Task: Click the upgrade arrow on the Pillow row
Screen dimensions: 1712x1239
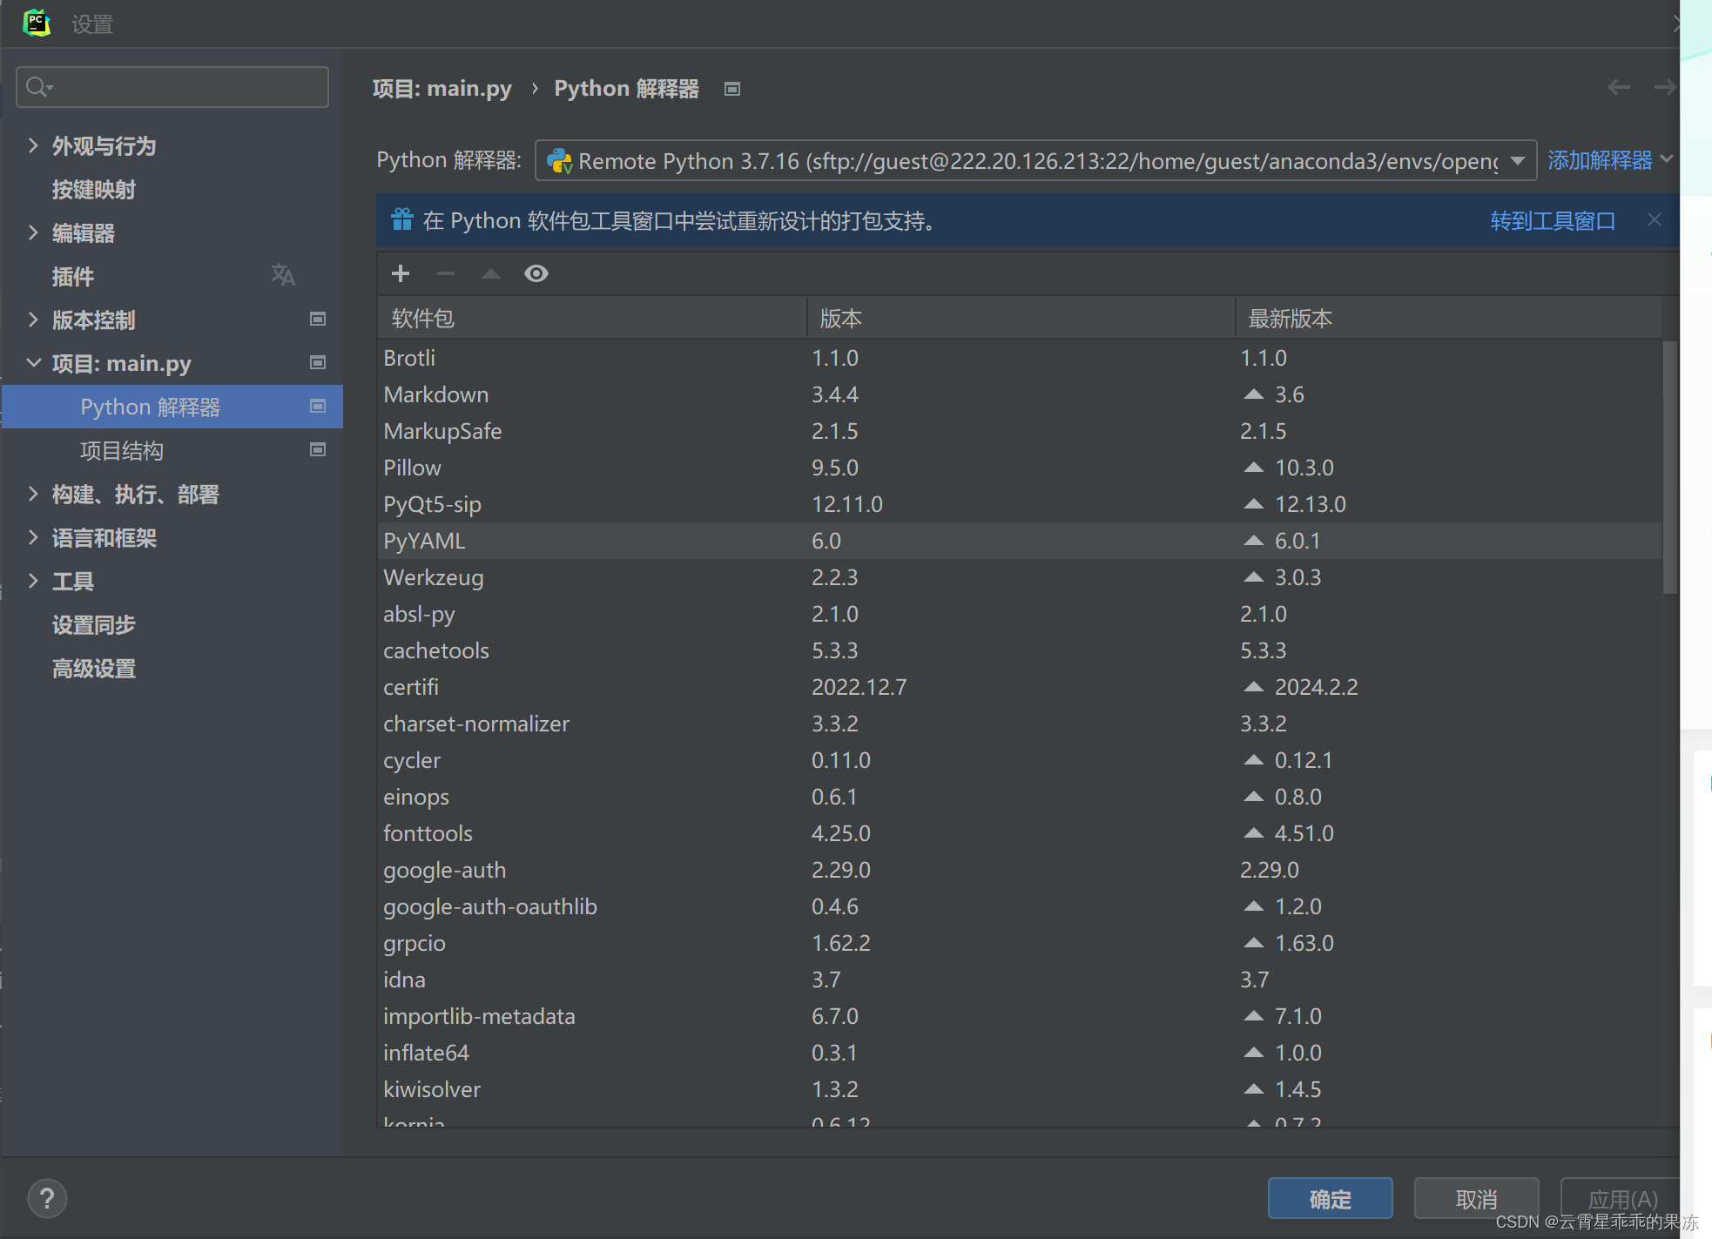Action: pos(1253,468)
